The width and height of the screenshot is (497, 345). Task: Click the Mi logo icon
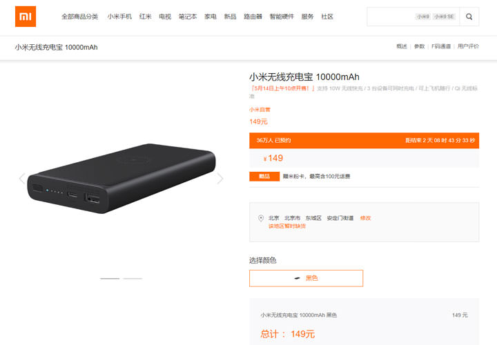(x=26, y=17)
